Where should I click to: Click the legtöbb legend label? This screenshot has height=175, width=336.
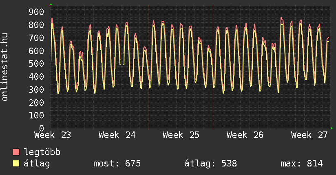pyautogui.click(x=42, y=152)
